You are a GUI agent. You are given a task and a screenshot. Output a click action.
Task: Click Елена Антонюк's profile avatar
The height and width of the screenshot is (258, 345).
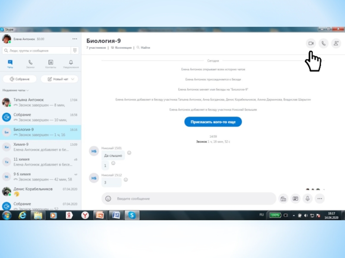6,39
